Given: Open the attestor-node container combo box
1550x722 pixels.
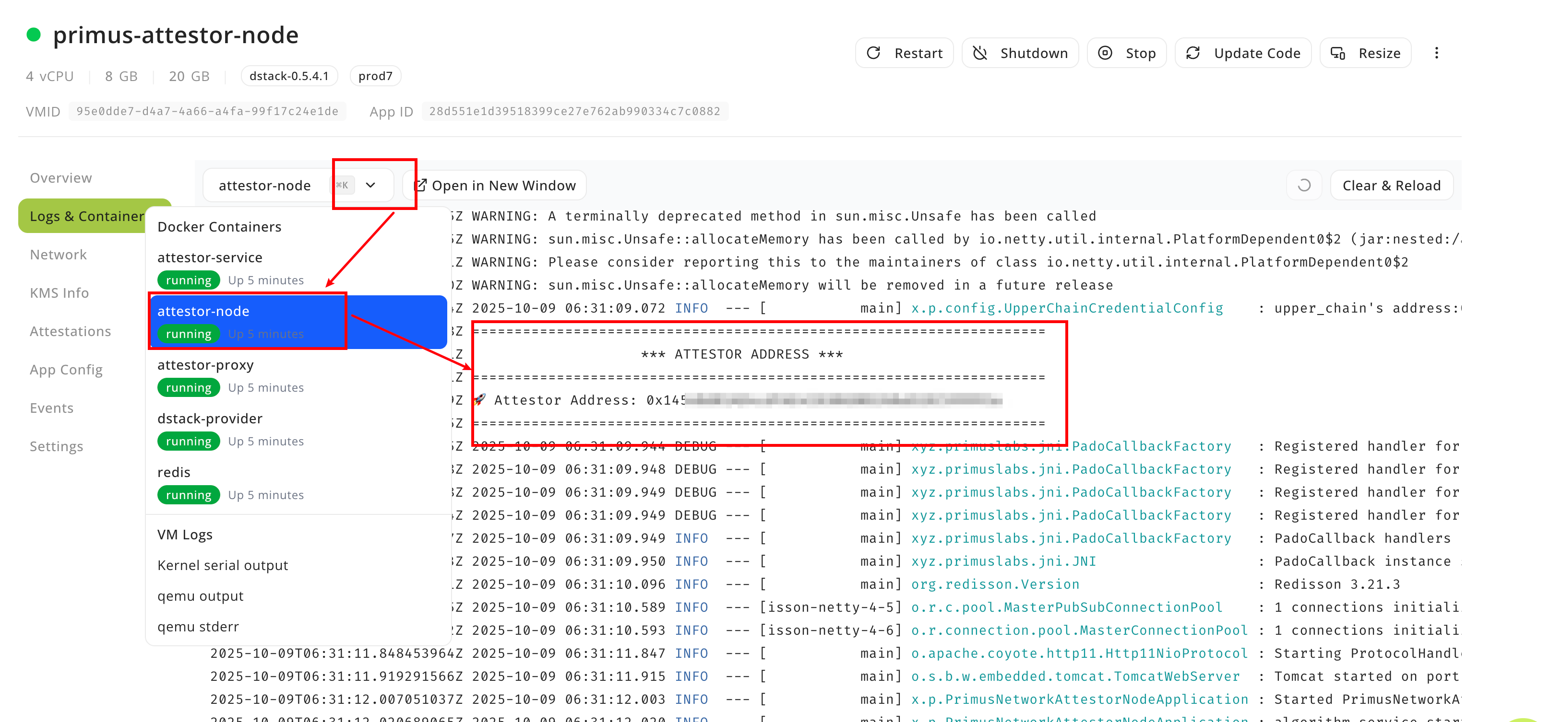Looking at the screenshot, I should pos(265,185).
